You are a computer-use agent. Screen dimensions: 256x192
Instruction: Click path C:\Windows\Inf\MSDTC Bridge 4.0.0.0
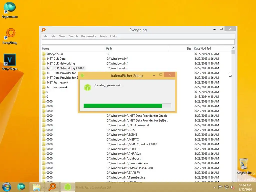pyautogui.click(x=132, y=144)
